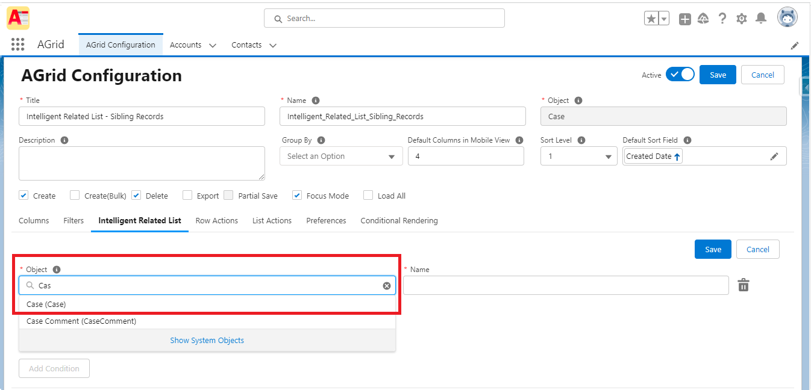Show info tooltip for Description

[64, 140]
